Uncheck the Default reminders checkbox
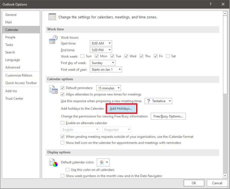 click(x=63, y=88)
